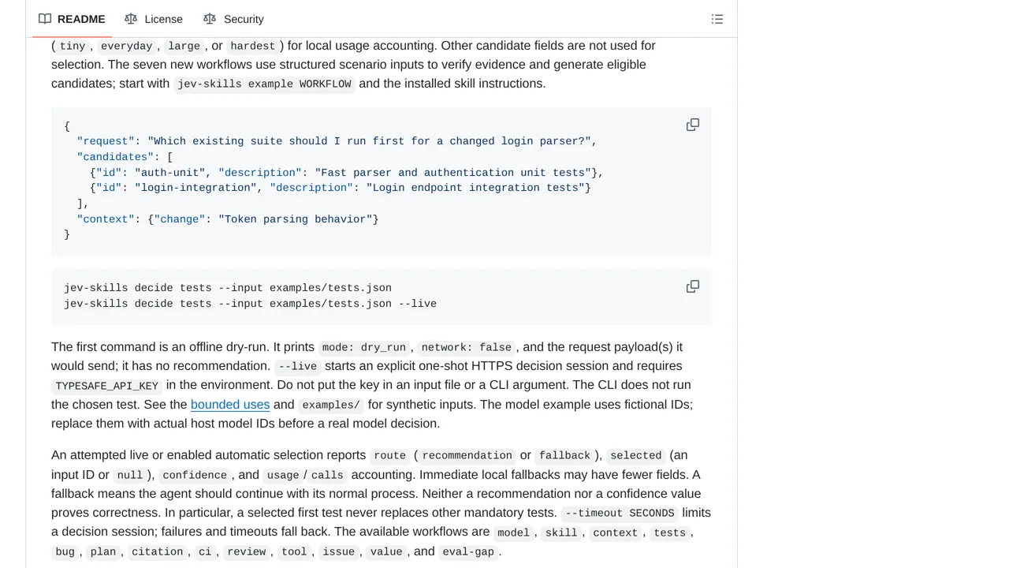This screenshot has height=568, width=1009.
Task: Click the "hardest" inline code
Action: (253, 47)
